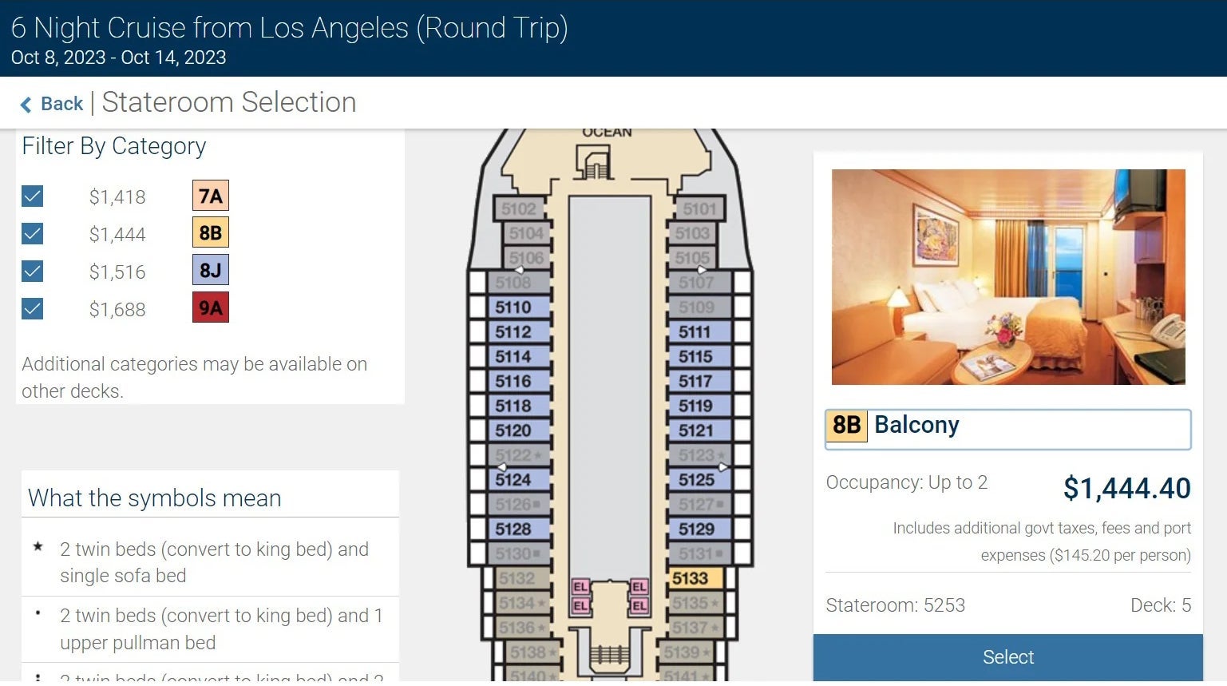The image size is (1227, 686).
Task: Open the stateroom photo thumbnail
Action: click(x=1008, y=276)
